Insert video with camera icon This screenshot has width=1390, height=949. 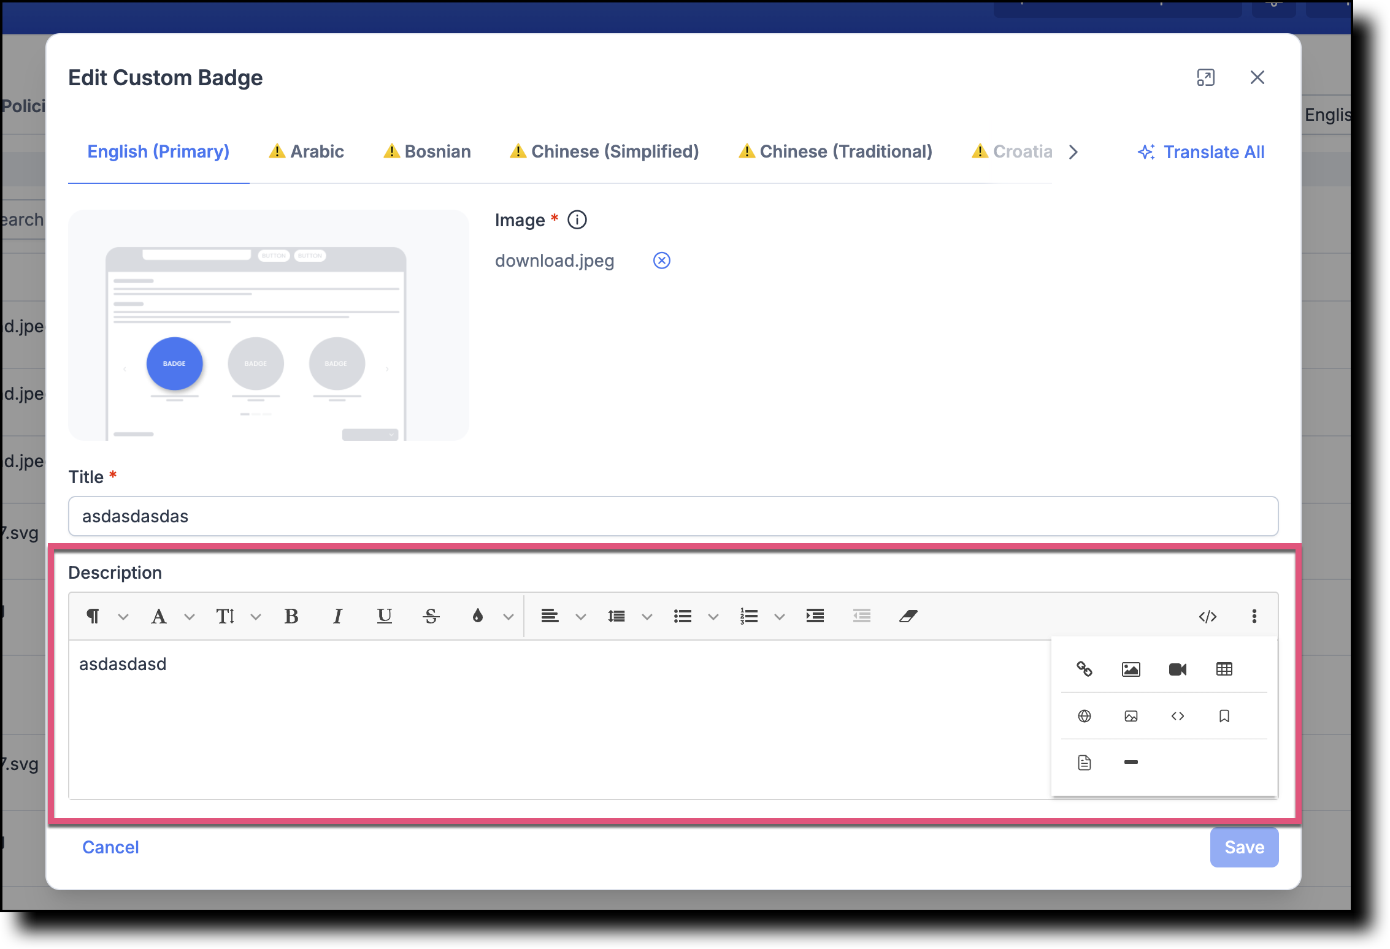(x=1177, y=669)
